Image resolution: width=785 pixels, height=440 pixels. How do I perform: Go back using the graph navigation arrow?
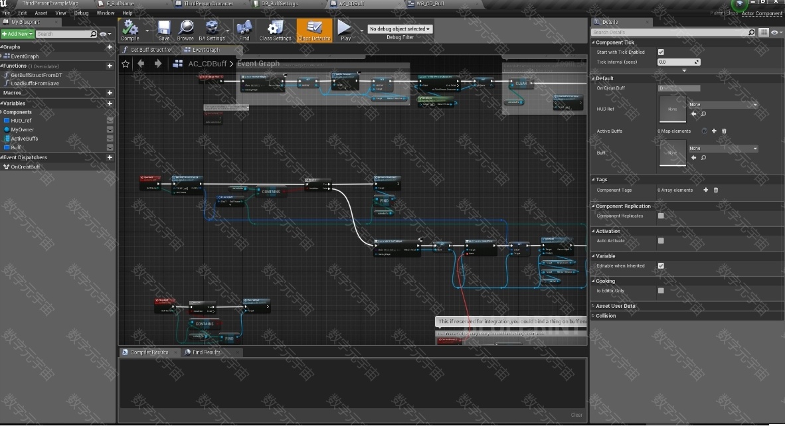coord(141,64)
